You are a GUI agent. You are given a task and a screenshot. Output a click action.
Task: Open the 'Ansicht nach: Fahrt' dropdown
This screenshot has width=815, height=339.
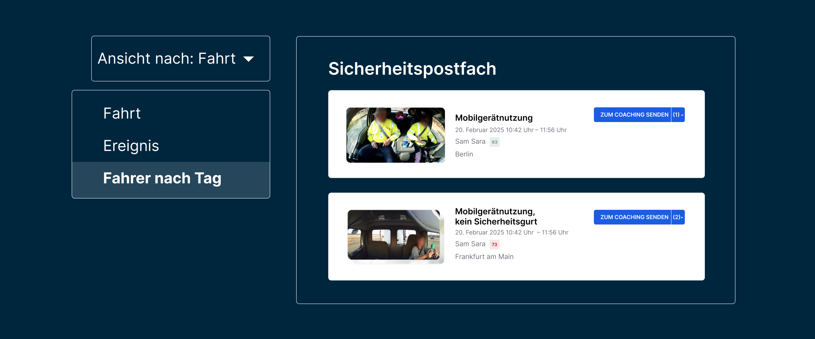click(181, 59)
